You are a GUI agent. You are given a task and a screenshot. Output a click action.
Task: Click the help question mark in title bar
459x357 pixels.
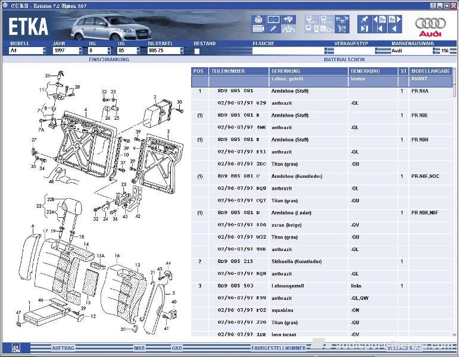tap(433, 5)
